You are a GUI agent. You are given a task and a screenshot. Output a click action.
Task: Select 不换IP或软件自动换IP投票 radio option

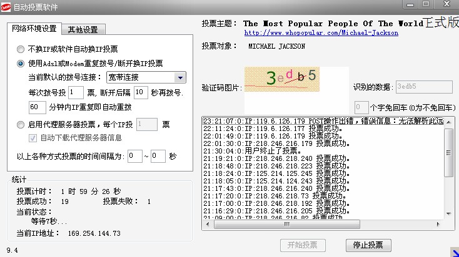click(x=21, y=49)
